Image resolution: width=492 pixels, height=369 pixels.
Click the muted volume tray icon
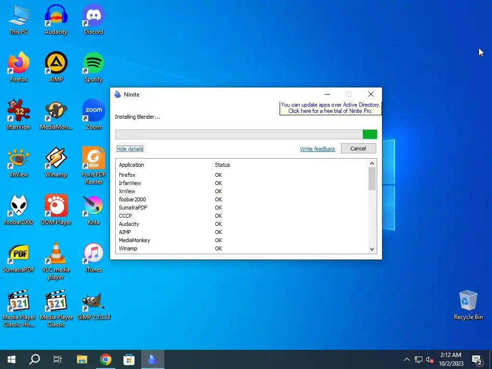tap(430, 359)
